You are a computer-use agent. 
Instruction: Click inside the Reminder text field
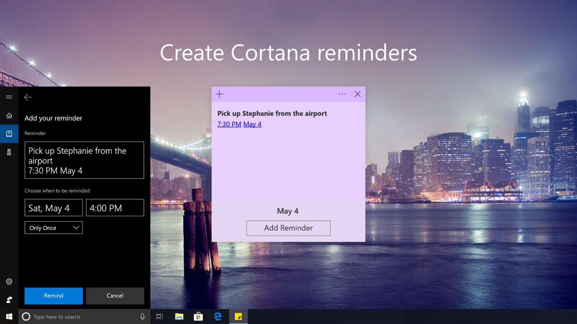point(84,160)
